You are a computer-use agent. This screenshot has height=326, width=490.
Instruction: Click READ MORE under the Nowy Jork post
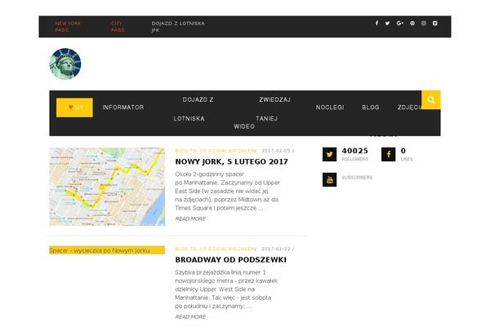[x=190, y=218]
